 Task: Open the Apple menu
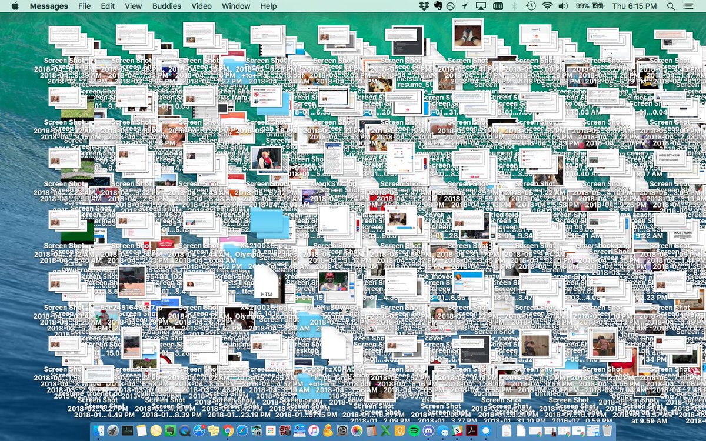pyautogui.click(x=15, y=6)
